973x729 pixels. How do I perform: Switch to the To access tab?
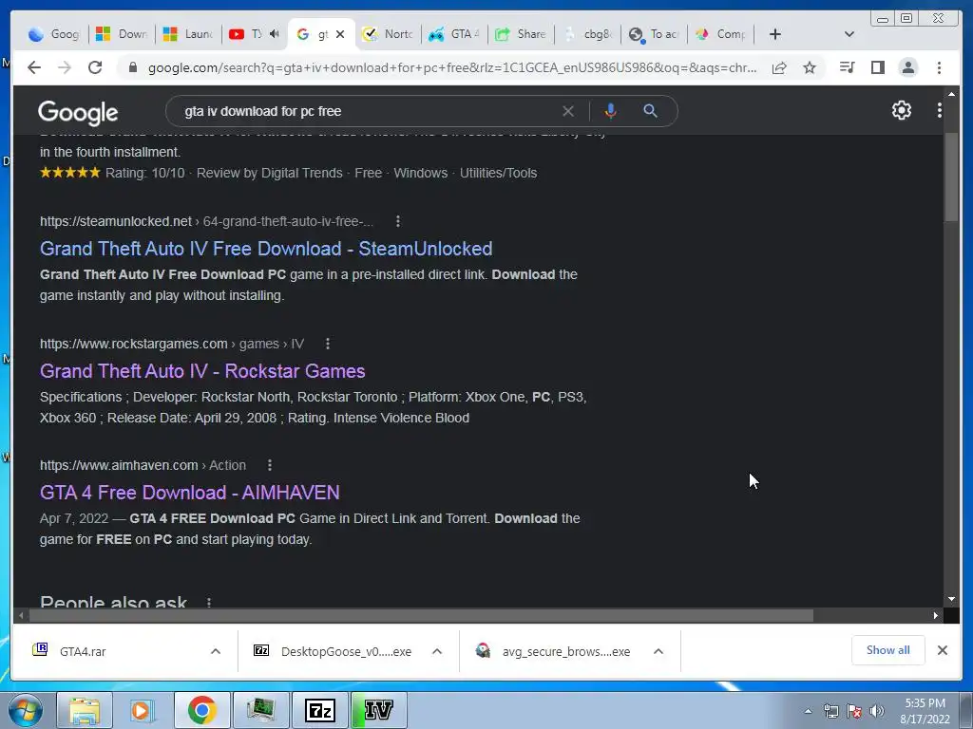654,34
